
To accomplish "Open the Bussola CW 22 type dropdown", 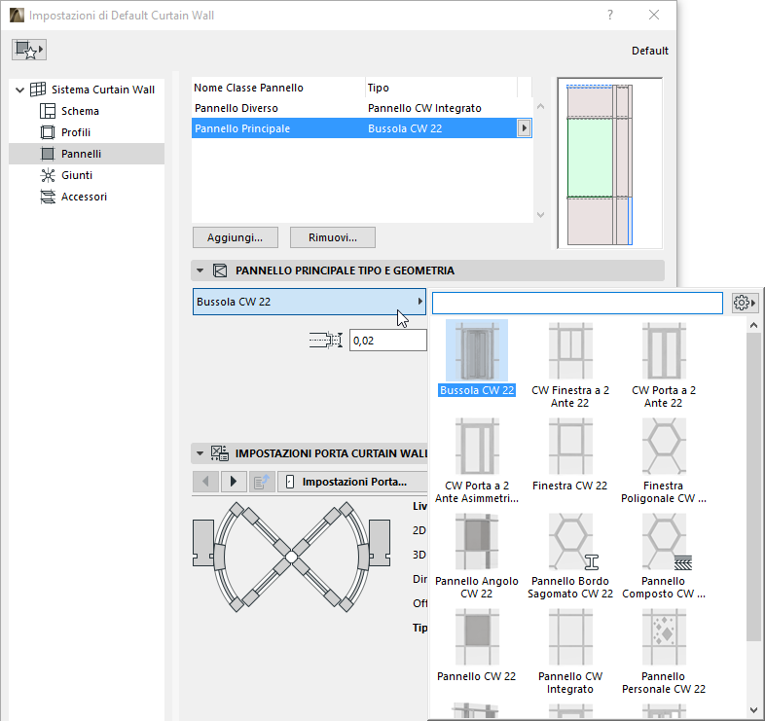I will point(310,302).
